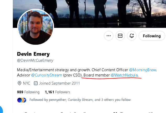The image size is (166, 113).
Task: Switch to the bold Media tab
Action: (x=118, y=112)
